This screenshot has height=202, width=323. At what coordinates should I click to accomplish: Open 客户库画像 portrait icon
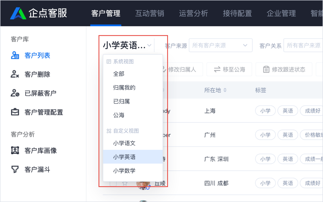click(15, 150)
